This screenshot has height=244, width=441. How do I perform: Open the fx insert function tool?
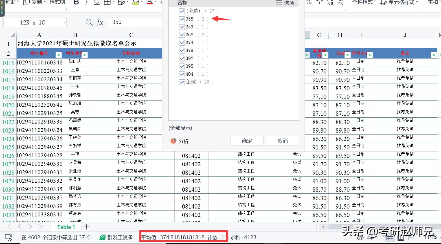[x=100, y=22]
